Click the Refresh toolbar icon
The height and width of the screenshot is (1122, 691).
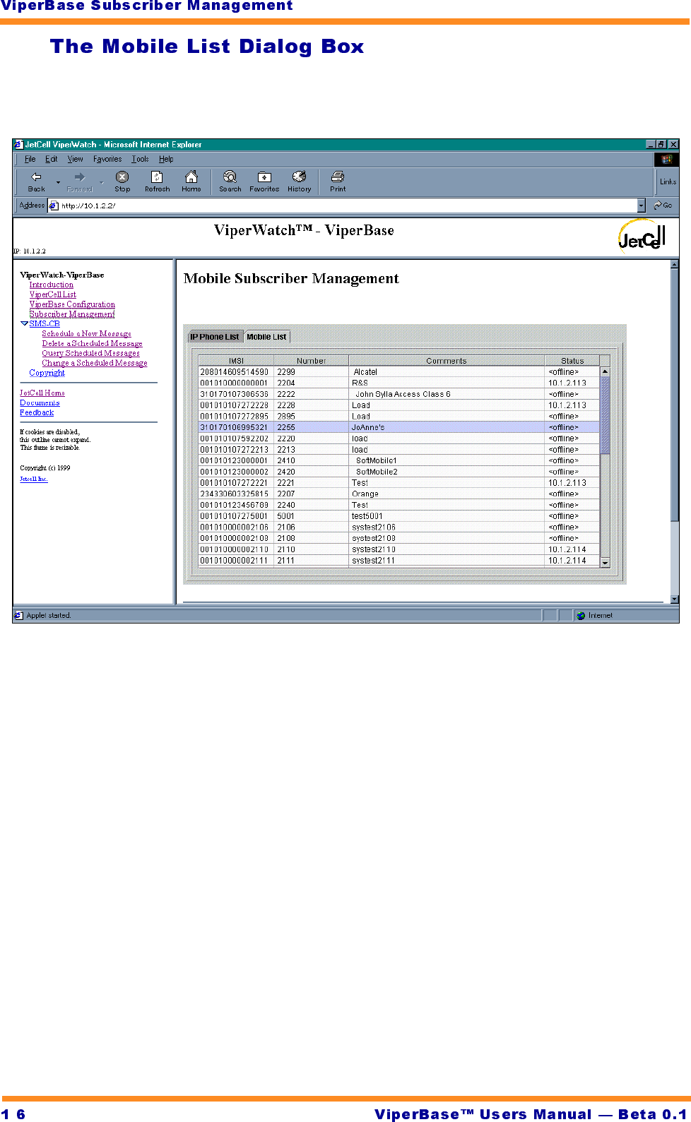coord(157,181)
